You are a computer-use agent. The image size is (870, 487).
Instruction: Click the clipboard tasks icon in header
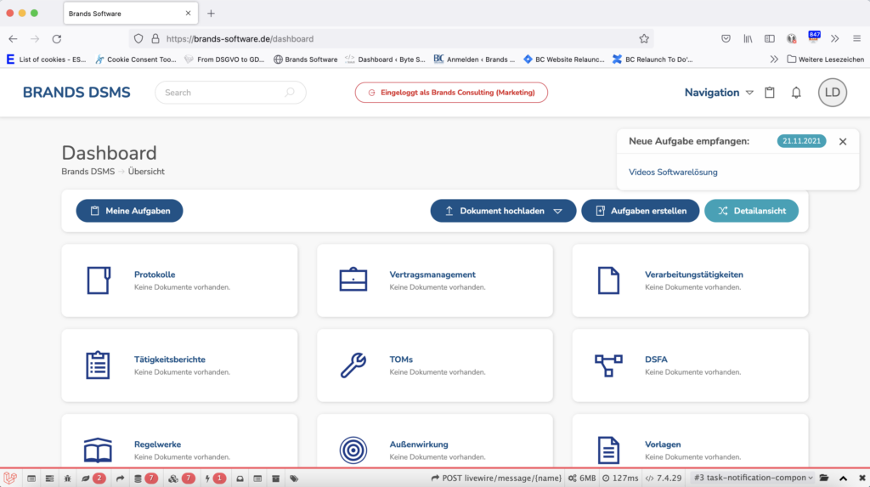click(770, 93)
